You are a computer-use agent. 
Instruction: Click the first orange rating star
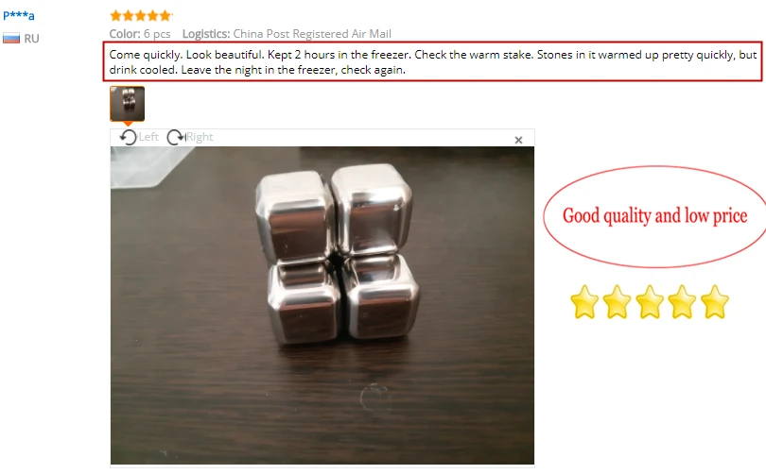pos(115,16)
